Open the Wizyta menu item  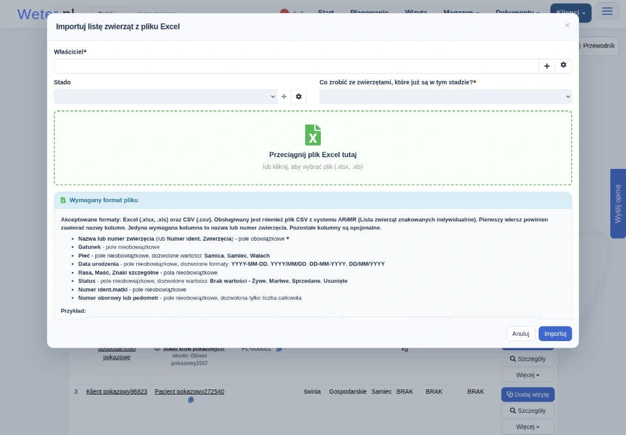(x=415, y=12)
